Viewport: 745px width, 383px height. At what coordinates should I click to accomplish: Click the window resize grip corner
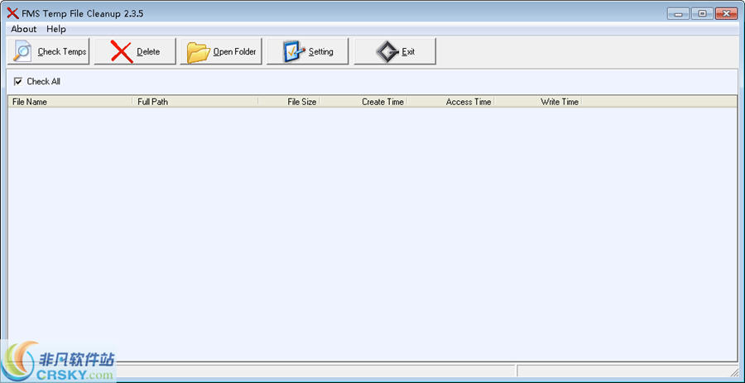pos(733,371)
